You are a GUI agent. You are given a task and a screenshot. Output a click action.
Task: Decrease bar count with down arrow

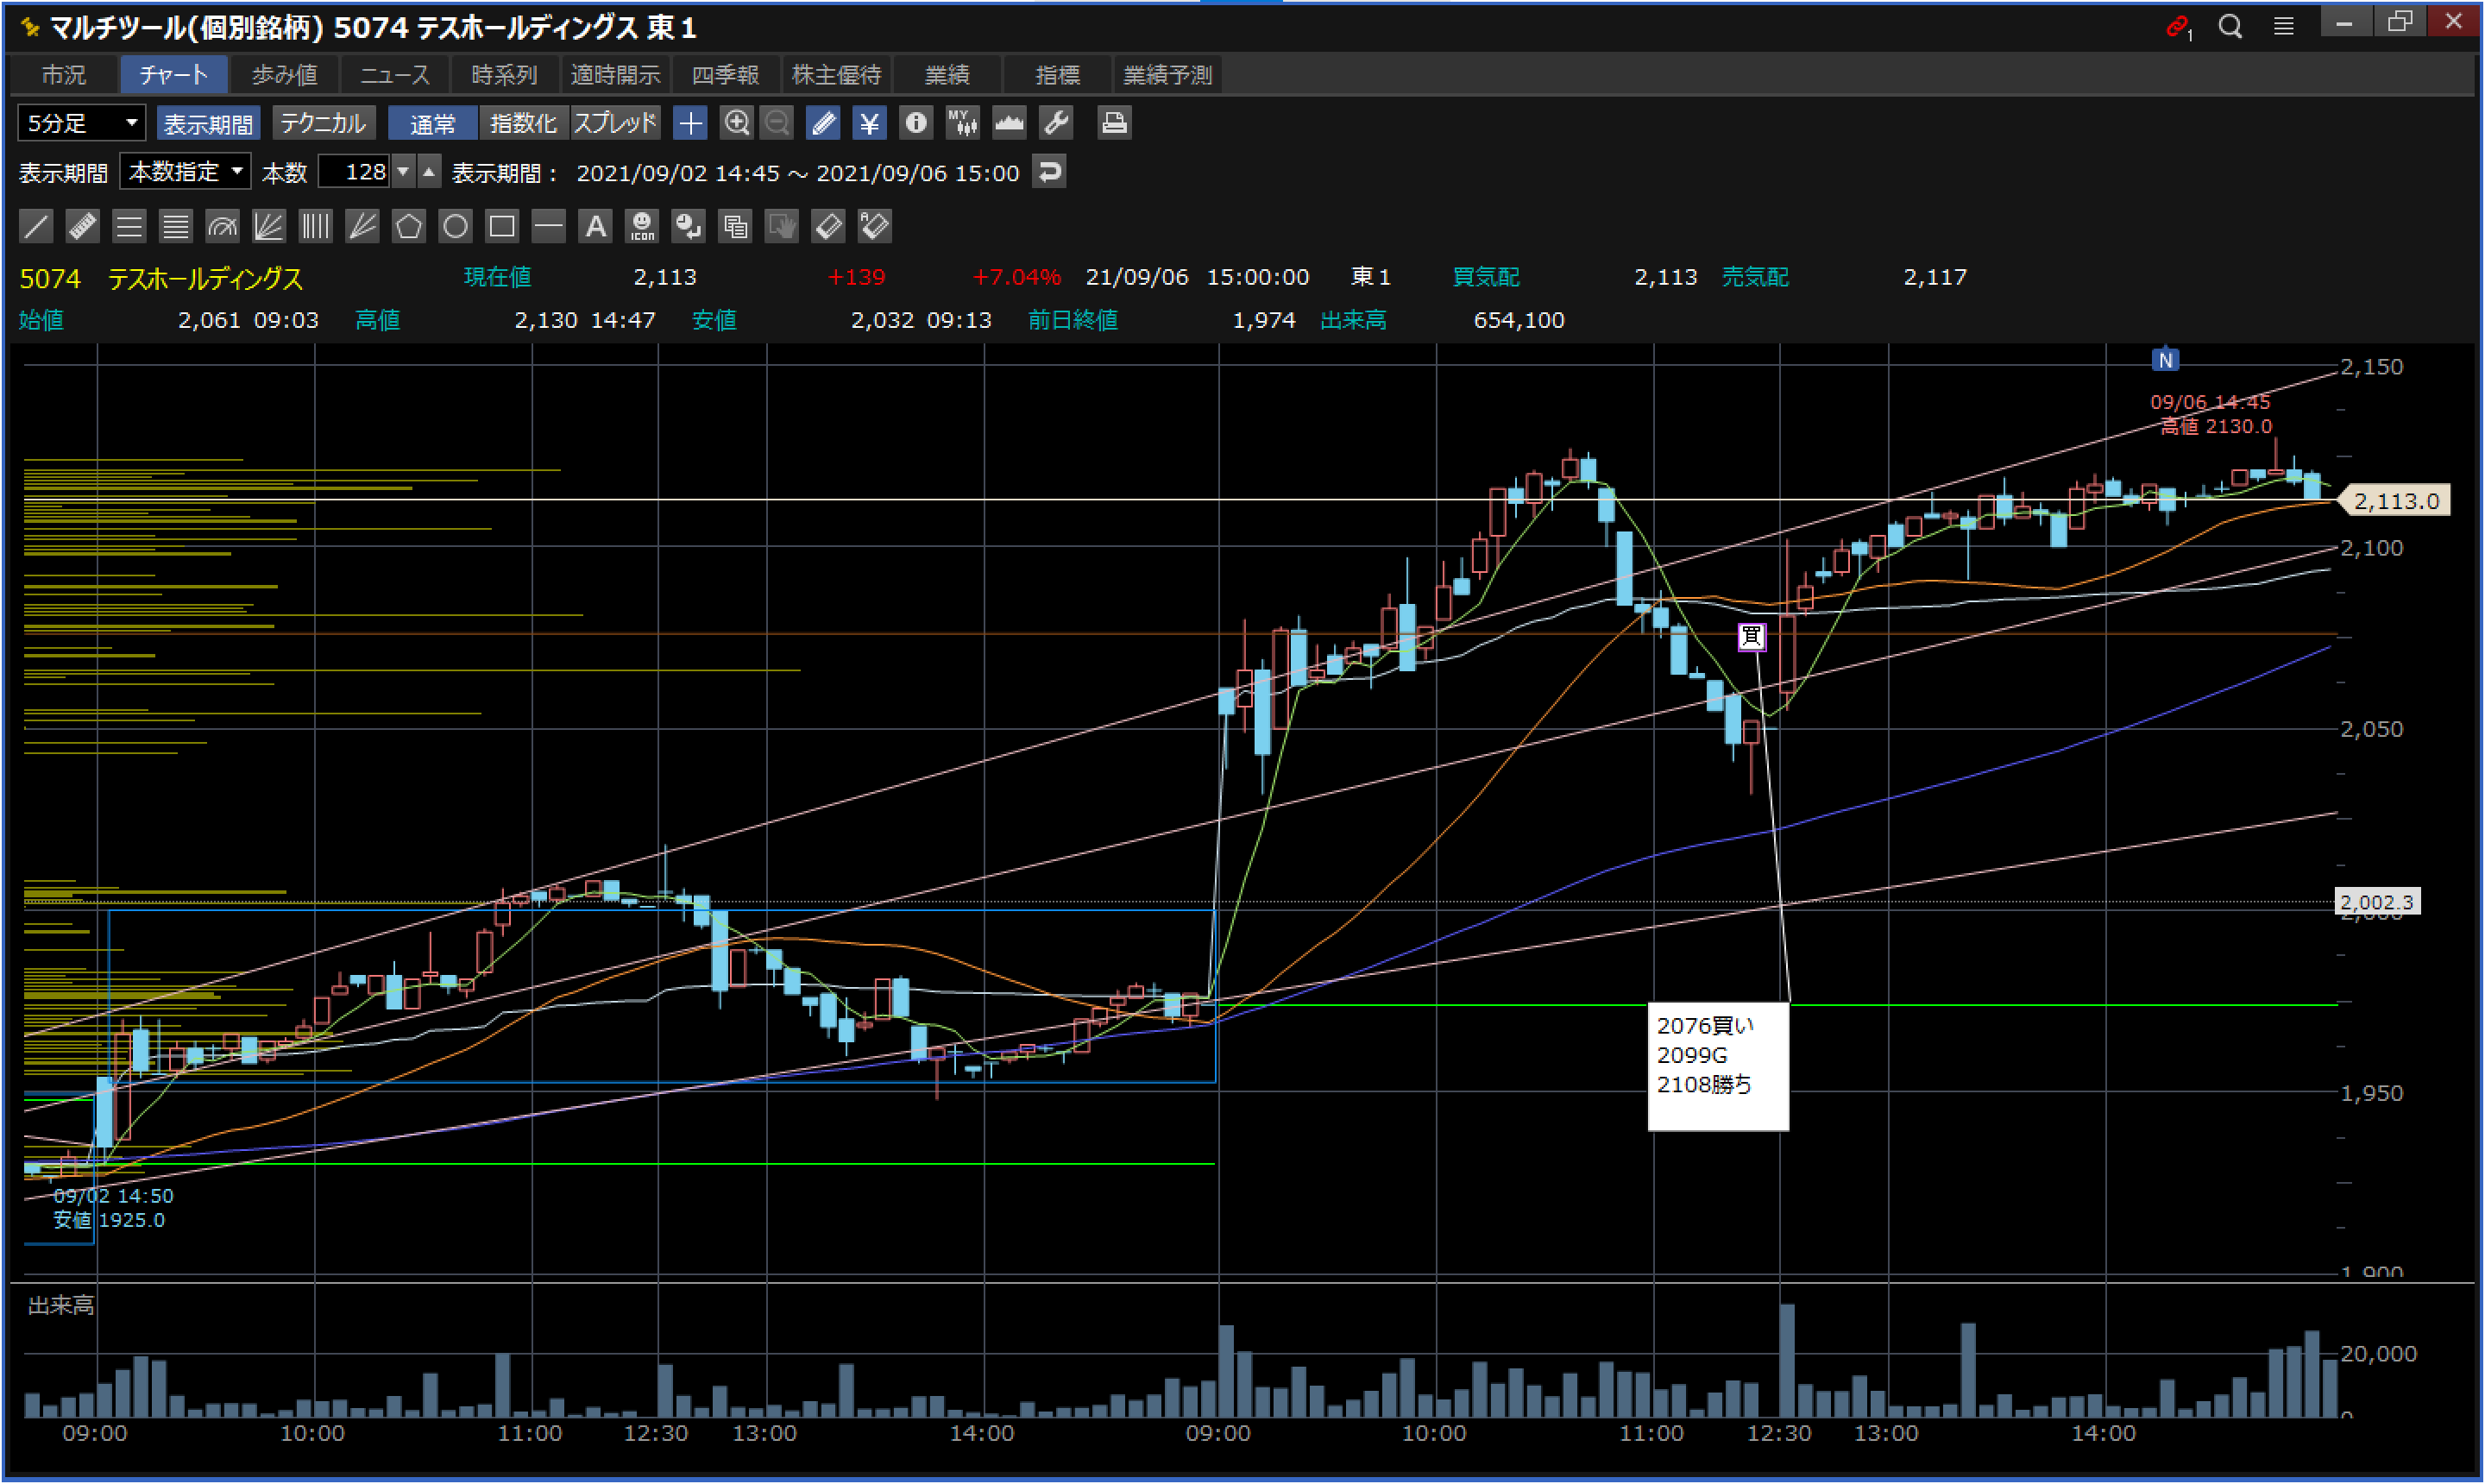tap(403, 172)
